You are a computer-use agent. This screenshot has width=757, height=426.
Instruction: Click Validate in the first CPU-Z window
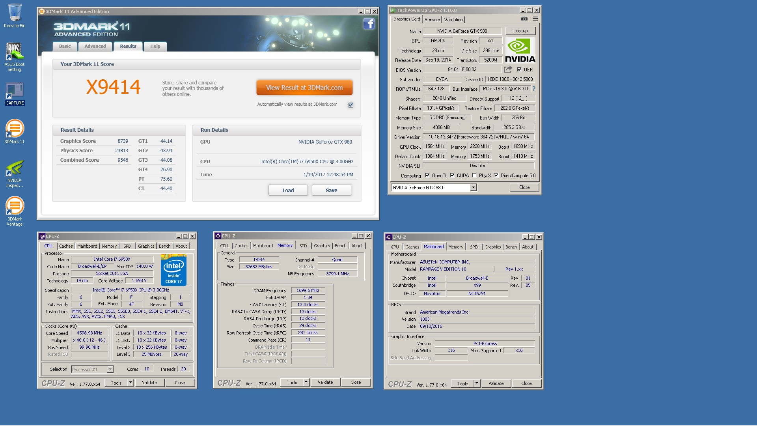(x=149, y=383)
